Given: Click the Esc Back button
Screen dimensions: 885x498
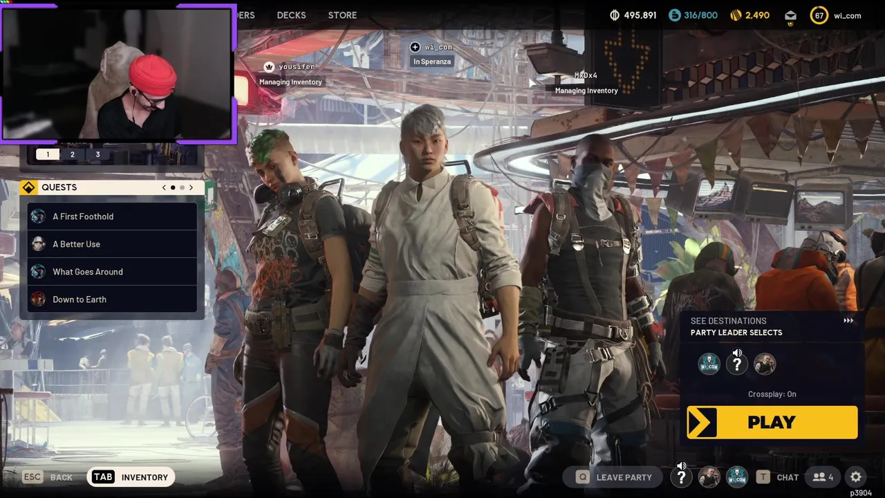Looking at the screenshot, I should (x=48, y=477).
